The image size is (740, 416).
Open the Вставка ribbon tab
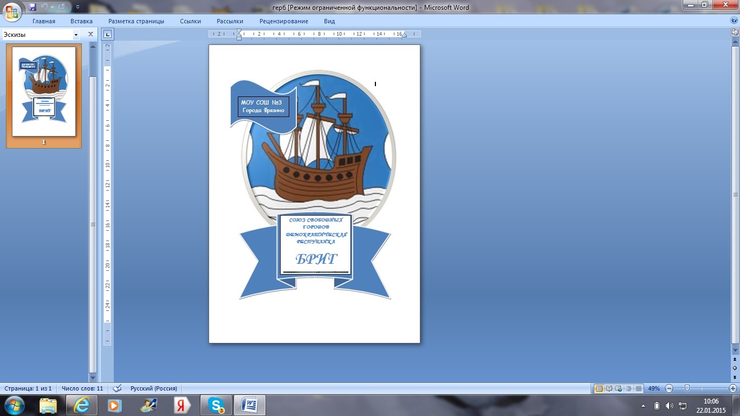(81, 21)
